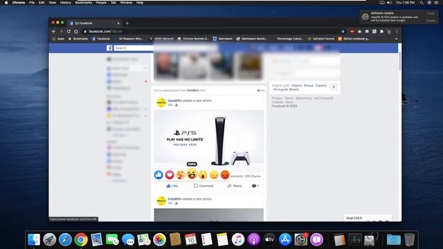Open Trash in the Dock

[x=409, y=240]
